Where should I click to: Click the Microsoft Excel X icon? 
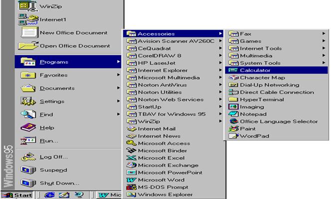[x=131, y=158]
